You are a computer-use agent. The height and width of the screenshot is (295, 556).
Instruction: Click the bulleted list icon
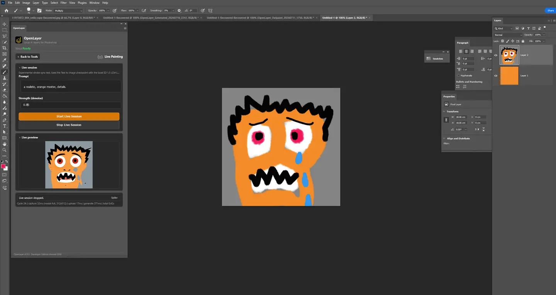point(458,86)
